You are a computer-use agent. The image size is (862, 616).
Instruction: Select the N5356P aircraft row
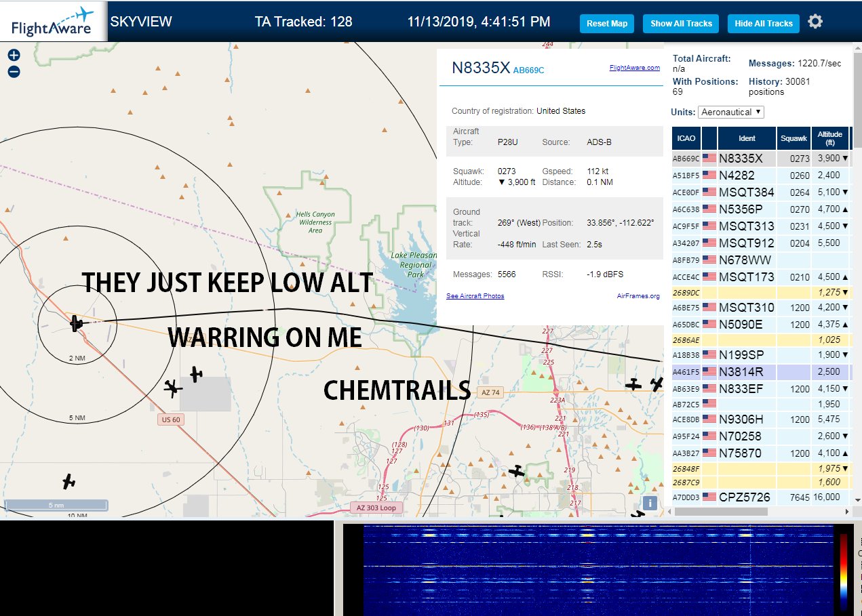coord(762,209)
